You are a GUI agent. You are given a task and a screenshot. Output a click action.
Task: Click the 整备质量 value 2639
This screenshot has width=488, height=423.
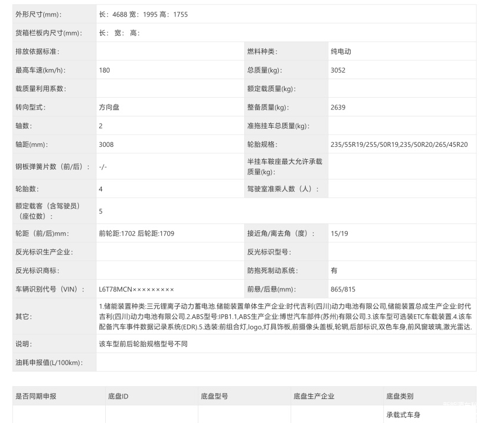338,108
